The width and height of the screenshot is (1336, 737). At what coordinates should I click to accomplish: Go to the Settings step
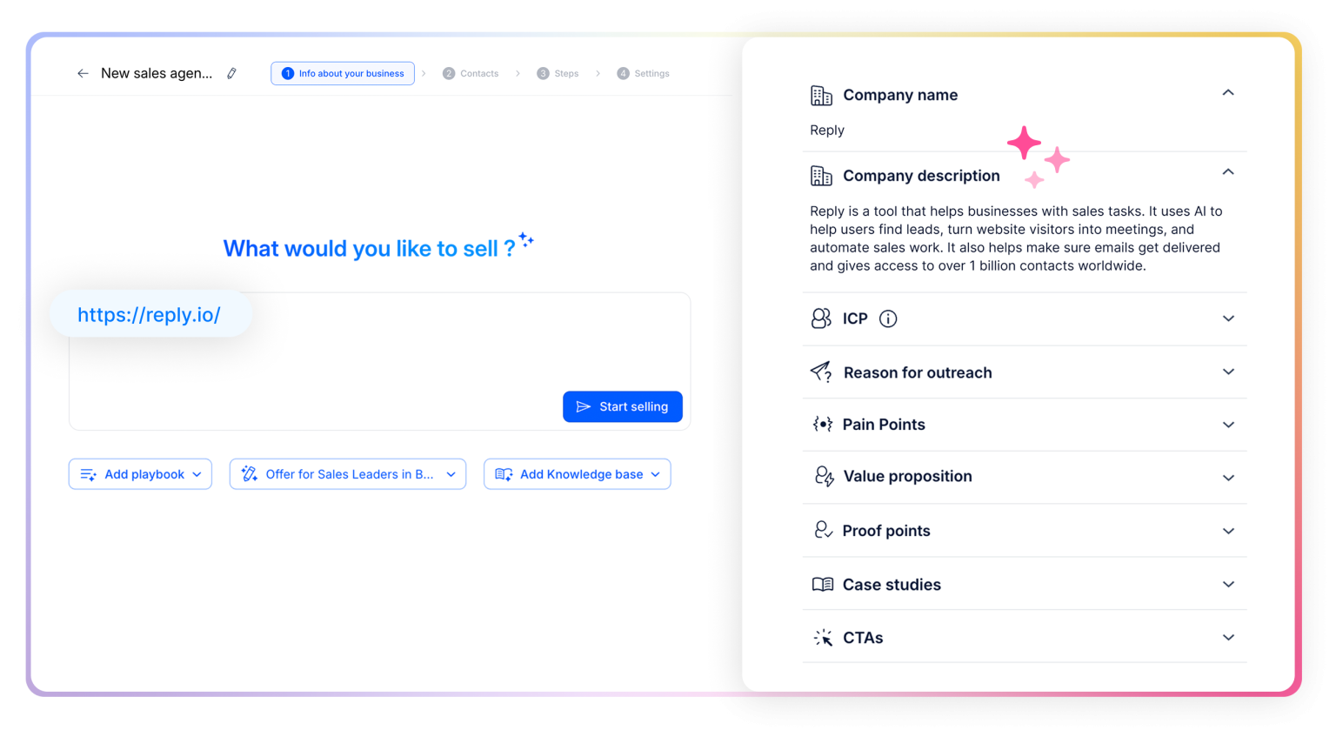coord(644,74)
